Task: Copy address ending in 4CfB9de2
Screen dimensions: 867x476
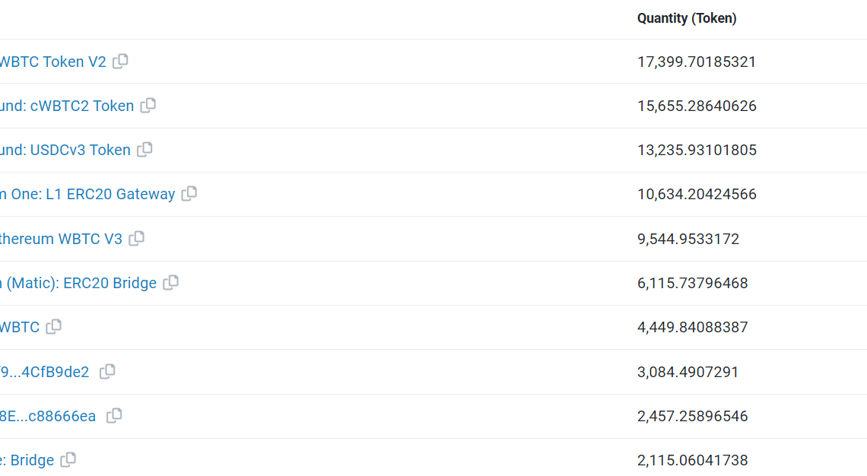Action: coord(108,372)
